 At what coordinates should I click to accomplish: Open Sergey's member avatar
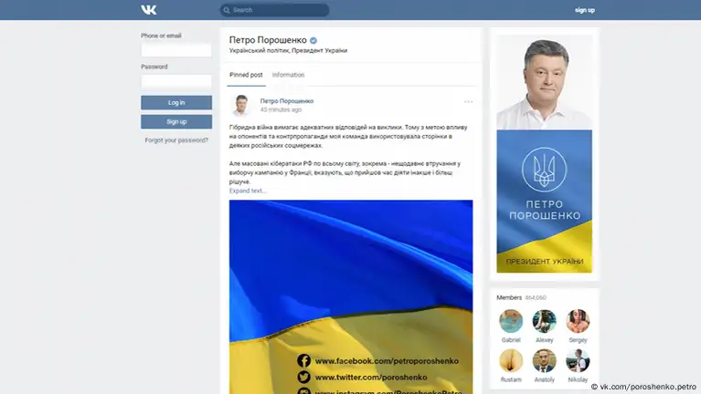[578, 321]
